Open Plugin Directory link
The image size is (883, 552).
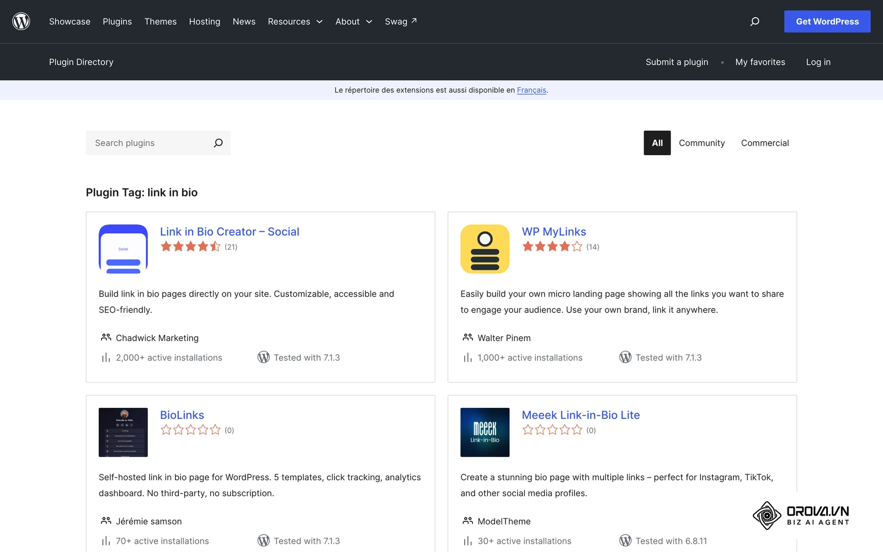point(81,62)
